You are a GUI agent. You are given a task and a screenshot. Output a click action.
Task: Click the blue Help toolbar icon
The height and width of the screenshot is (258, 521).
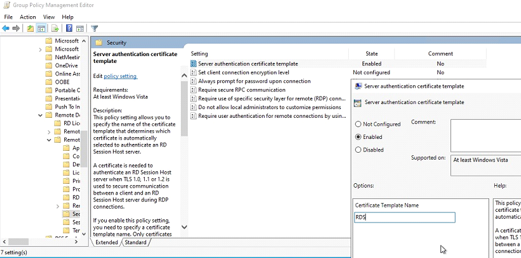pos(69,28)
